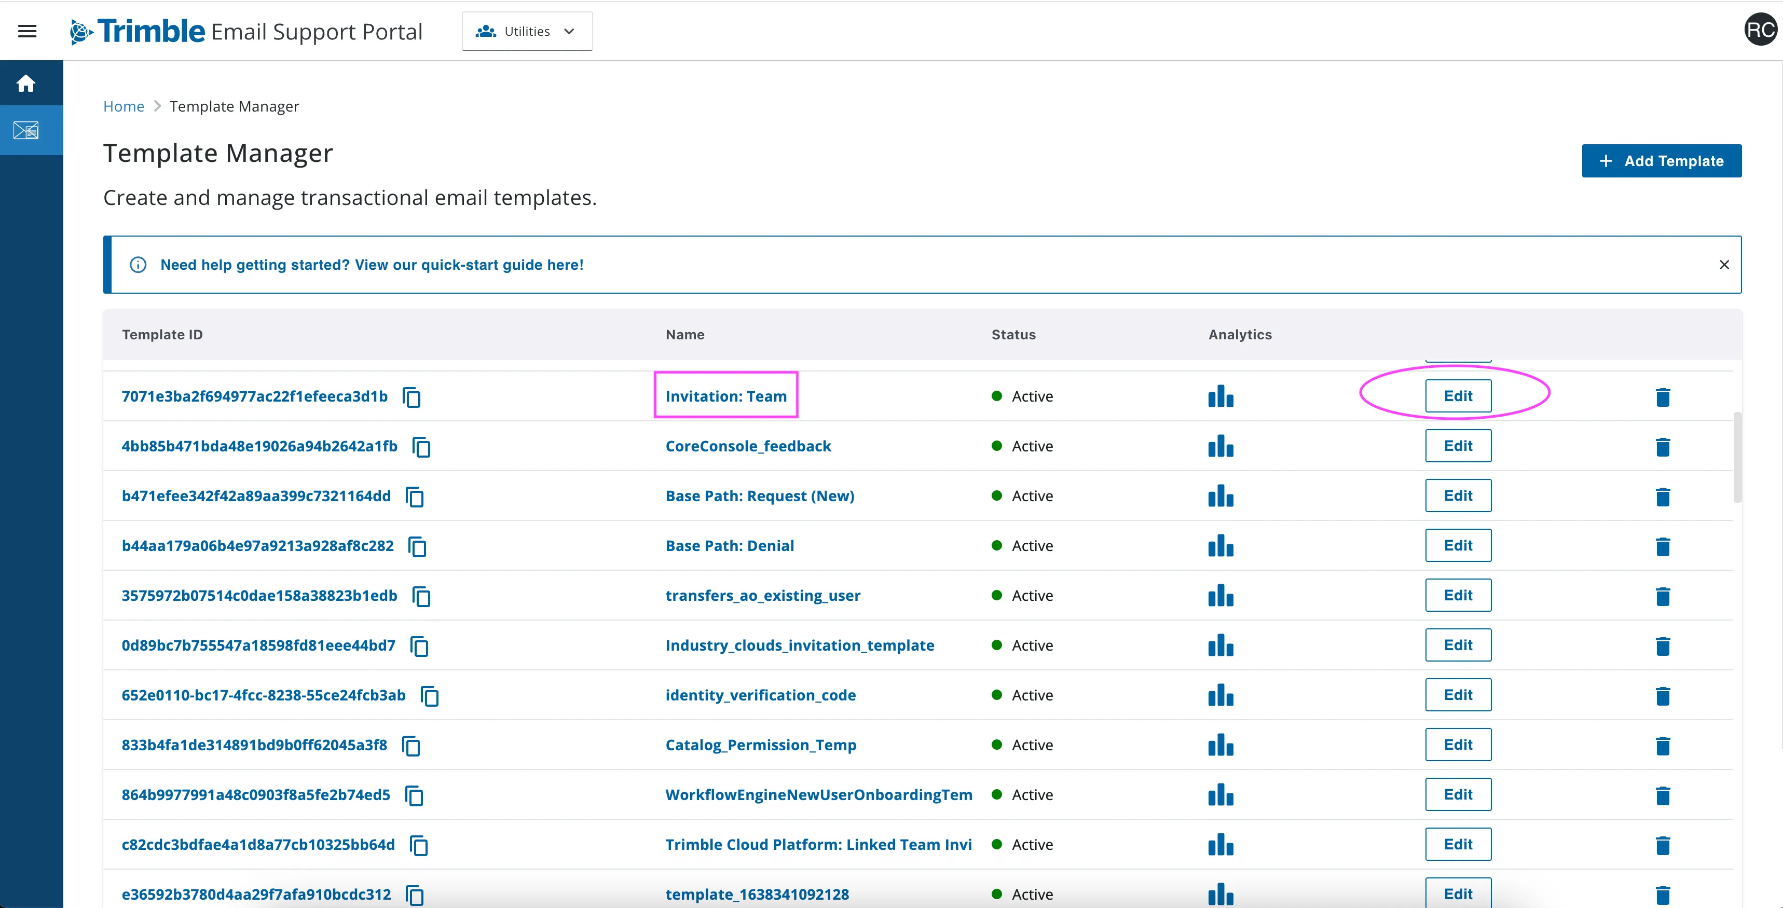
Task: Dismiss the quick-start guide banner
Action: [x=1723, y=265]
